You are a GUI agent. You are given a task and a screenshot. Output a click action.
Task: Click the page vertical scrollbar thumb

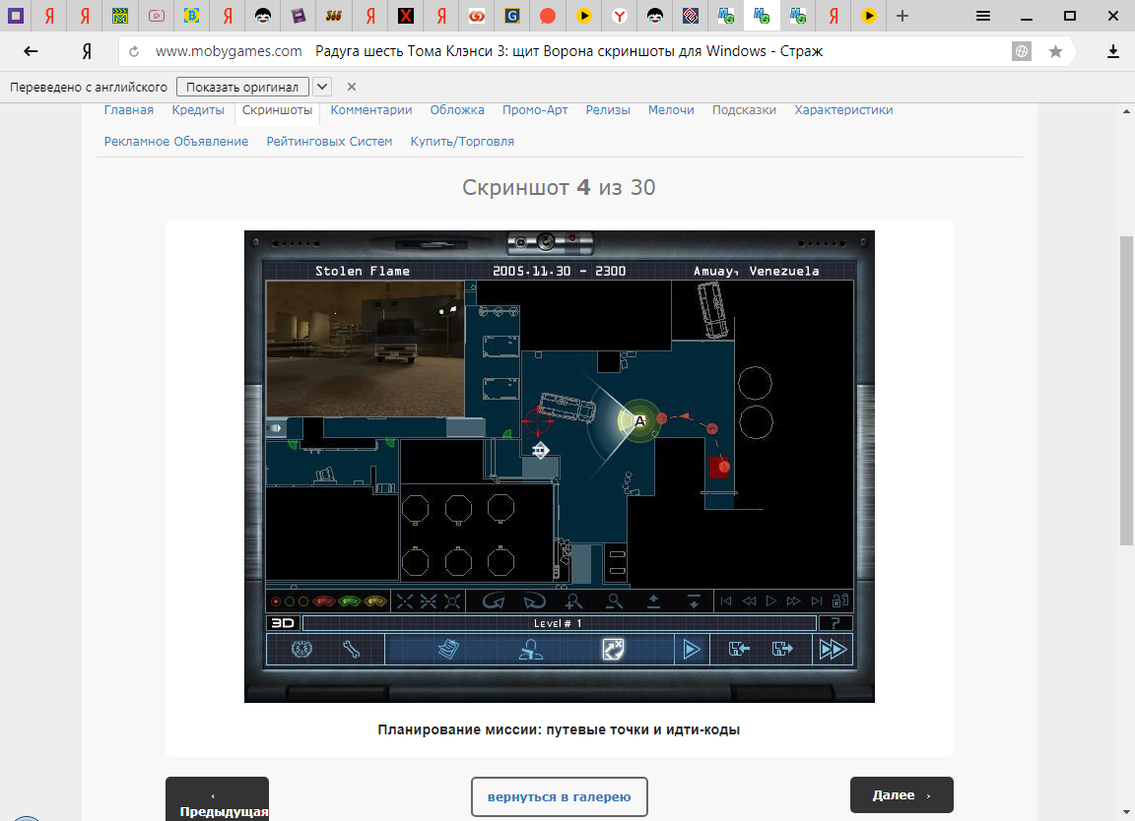pos(1126,391)
